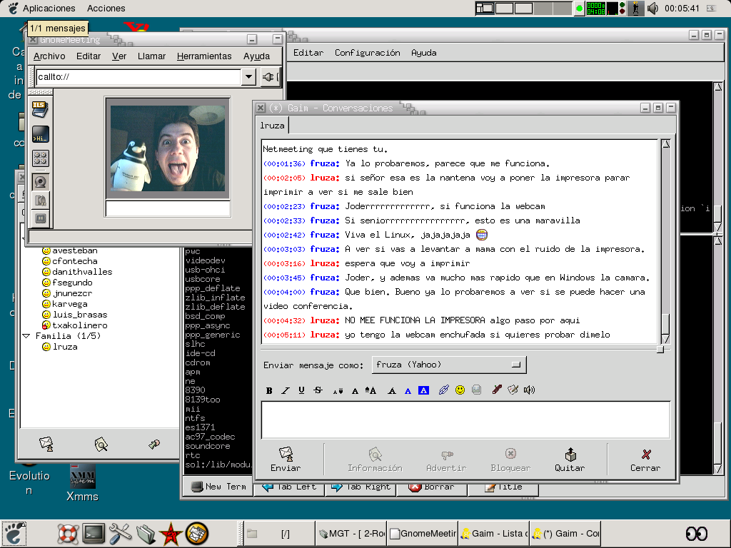Click the buddy info icon in buddy list
The width and height of the screenshot is (731, 548).
(101, 444)
